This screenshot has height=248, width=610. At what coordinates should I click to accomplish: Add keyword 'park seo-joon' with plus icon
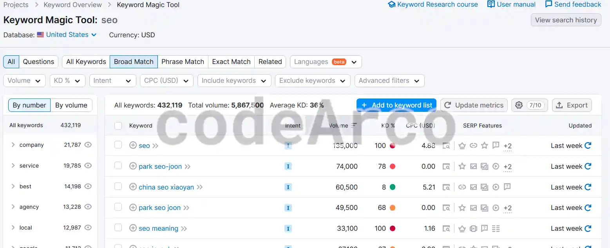pos(133,166)
